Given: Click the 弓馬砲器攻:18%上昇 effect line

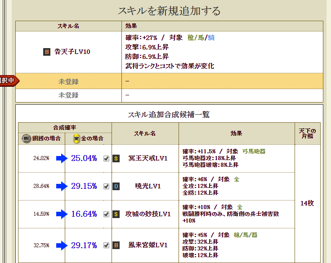Looking at the screenshot, I should 209,158.
